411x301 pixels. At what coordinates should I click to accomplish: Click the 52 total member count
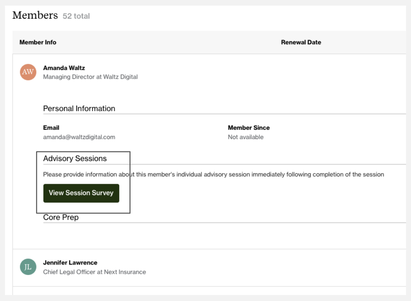coord(76,16)
